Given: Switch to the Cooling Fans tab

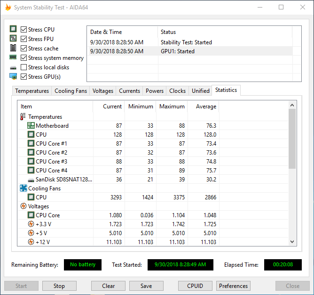Looking at the screenshot, I should (71, 91).
